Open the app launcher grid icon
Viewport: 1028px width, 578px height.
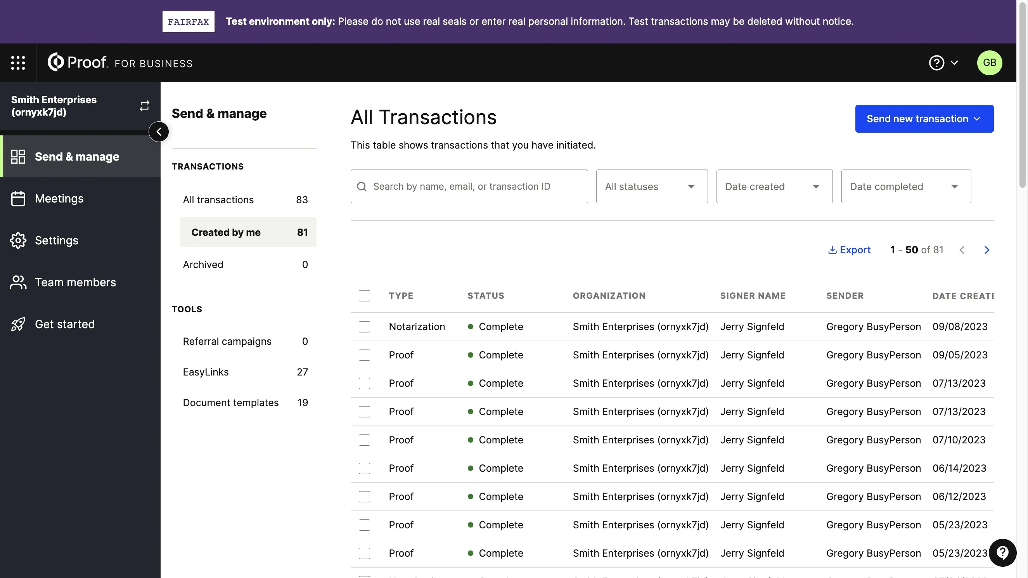(x=18, y=63)
